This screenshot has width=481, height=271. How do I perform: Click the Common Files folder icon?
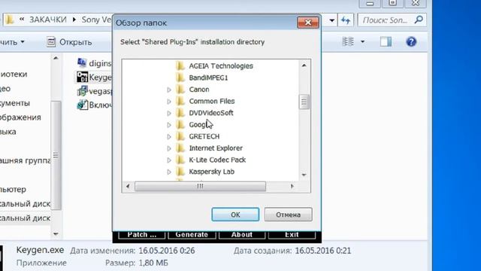tap(180, 101)
